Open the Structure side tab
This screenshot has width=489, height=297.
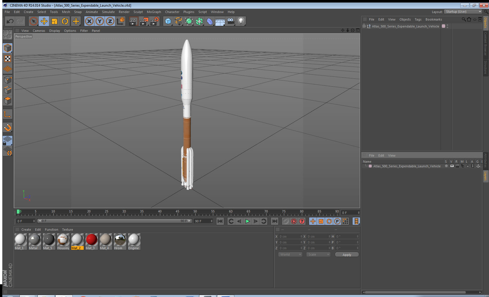click(x=486, y=67)
